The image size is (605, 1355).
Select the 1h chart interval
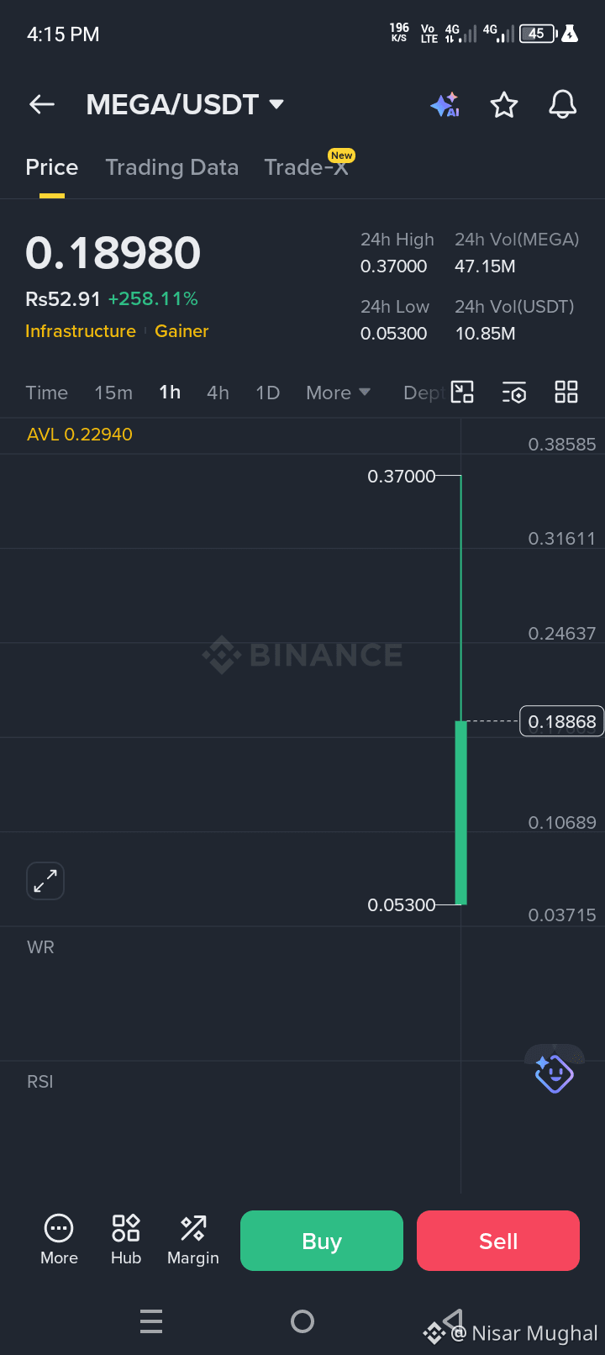[x=170, y=393]
